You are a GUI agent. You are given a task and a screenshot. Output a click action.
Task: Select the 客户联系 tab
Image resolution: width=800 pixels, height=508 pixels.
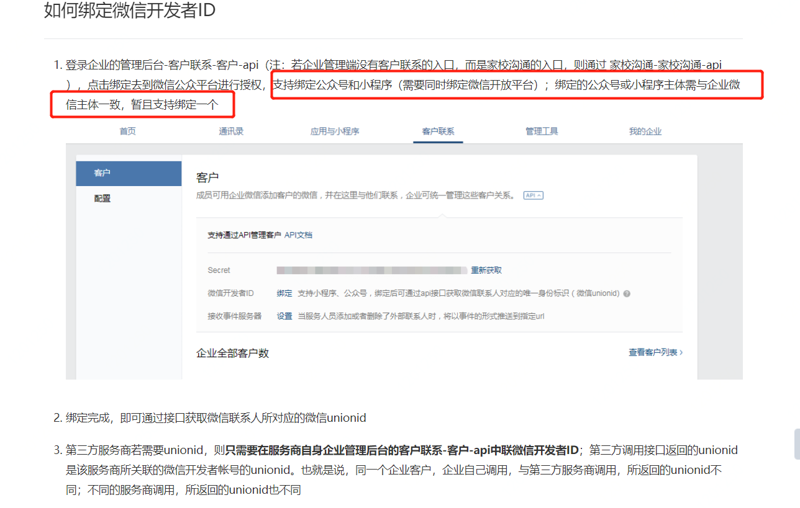pyautogui.click(x=438, y=131)
